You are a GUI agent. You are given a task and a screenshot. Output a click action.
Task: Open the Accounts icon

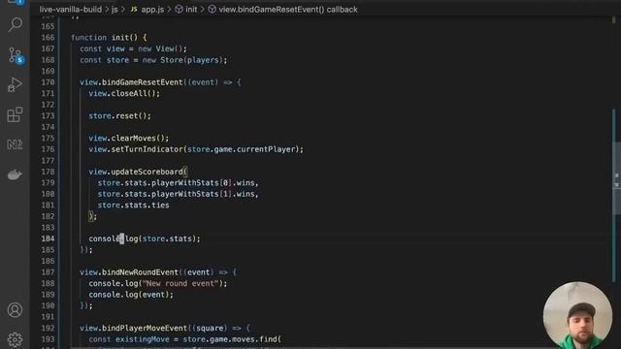(x=15, y=310)
